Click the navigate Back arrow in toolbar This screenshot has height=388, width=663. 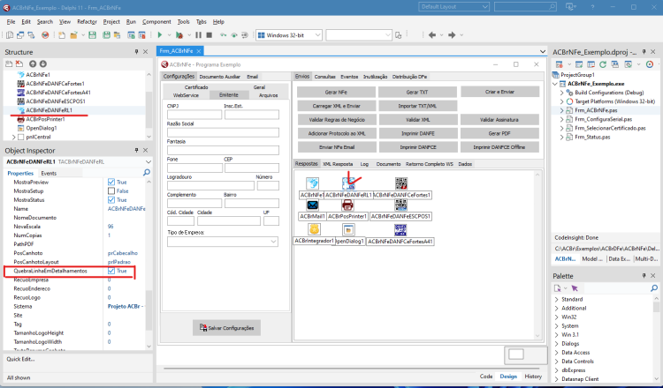click(x=431, y=35)
